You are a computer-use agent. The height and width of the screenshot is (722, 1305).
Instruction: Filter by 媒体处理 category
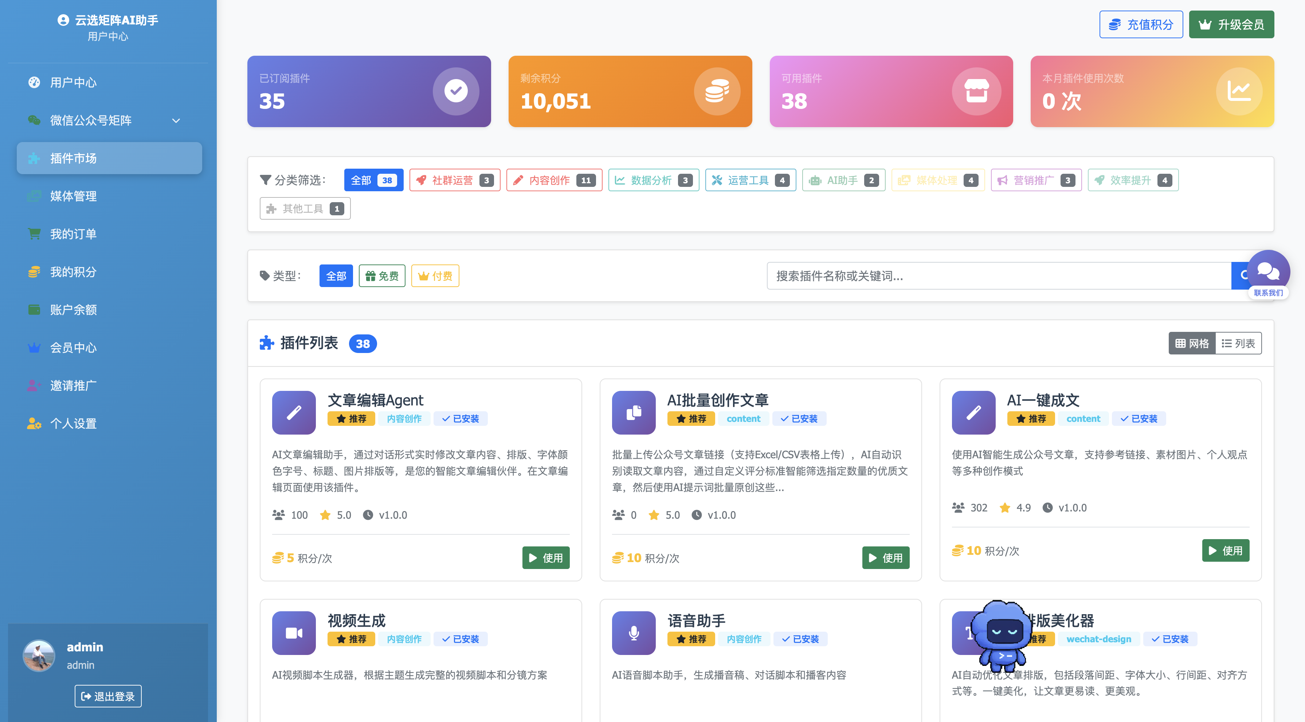(x=938, y=180)
